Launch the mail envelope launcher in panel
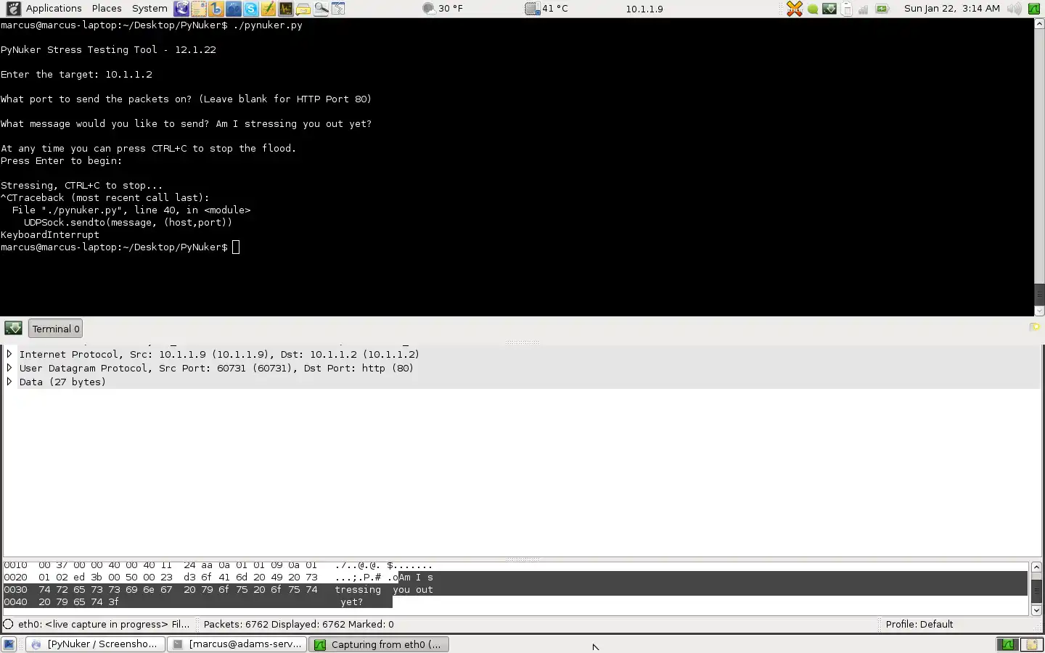Screen dimensions: 1045x653 [x=199, y=9]
